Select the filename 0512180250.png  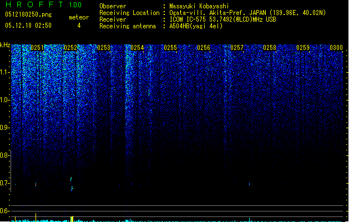pos(28,14)
